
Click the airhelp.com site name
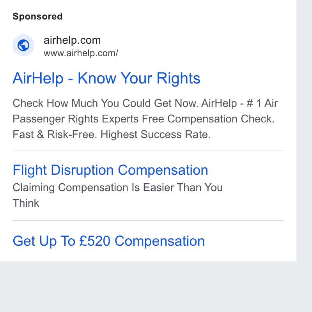pos(72,40)
